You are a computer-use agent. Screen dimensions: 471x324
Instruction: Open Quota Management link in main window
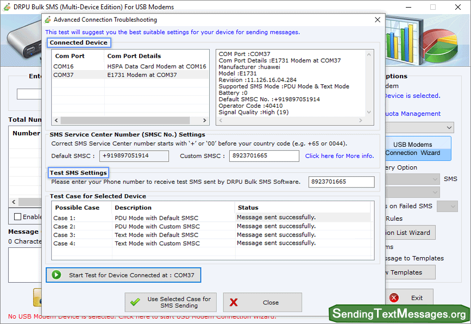pos(413,114)
